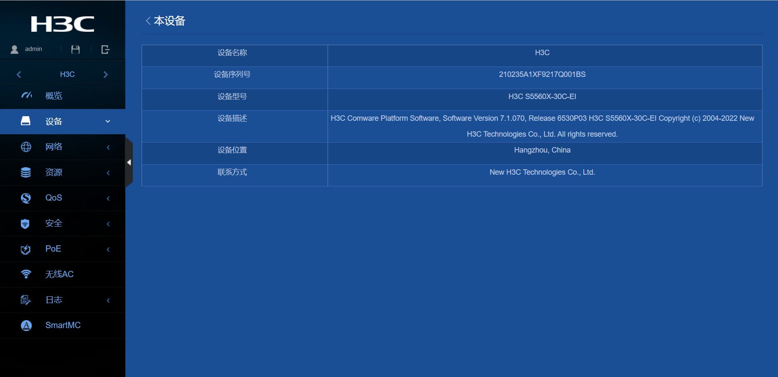
Task: Click the SmartMC icon
Action: point(26,325)
